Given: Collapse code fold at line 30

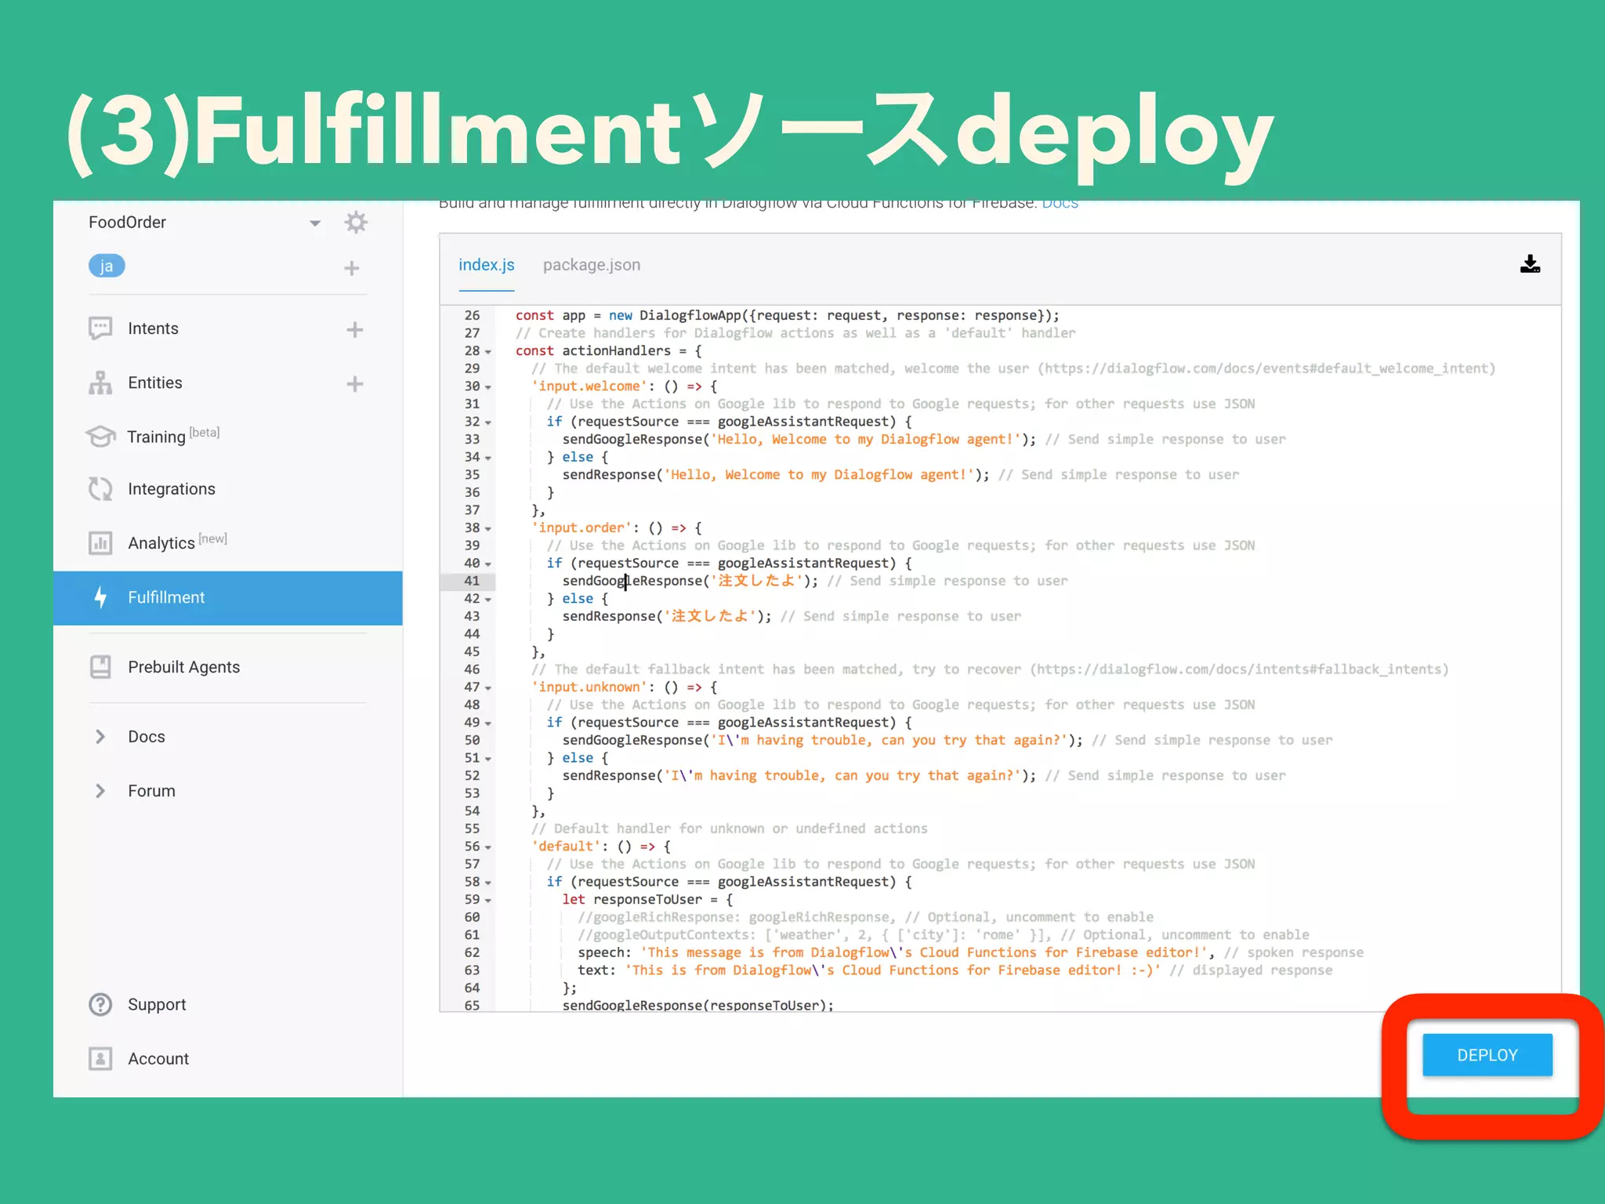Looking at the screenshot, I should pos(488,387).
